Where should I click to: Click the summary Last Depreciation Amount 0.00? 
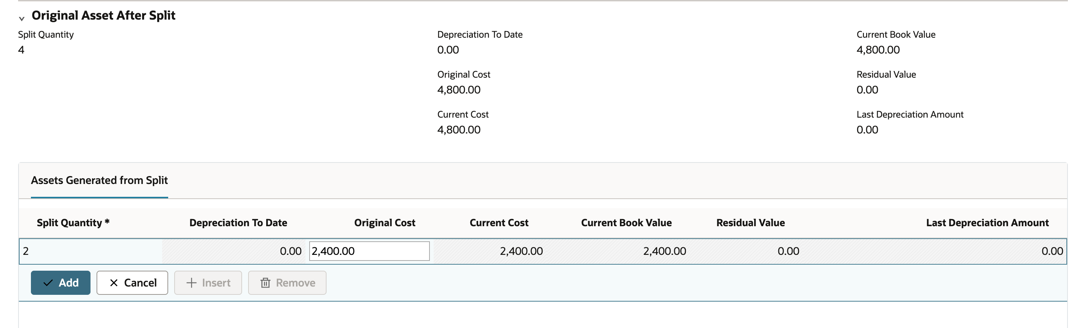click(867, 130)
